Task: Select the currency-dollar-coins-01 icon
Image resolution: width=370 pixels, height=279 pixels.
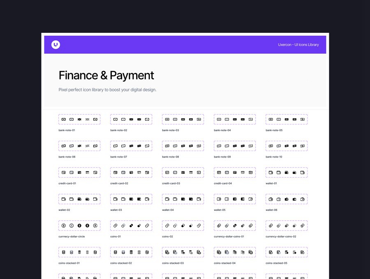Action: pos(234,225)
